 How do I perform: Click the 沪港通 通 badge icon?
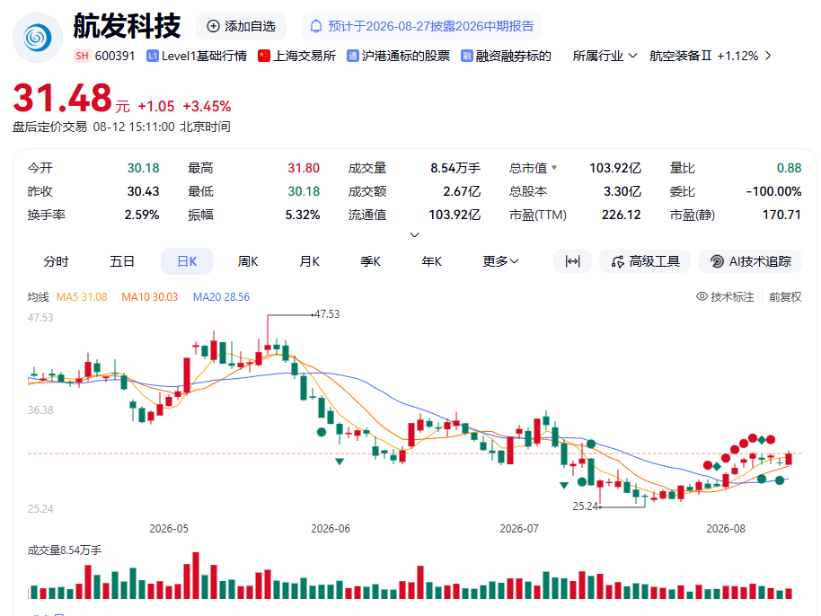coord(353,56)
